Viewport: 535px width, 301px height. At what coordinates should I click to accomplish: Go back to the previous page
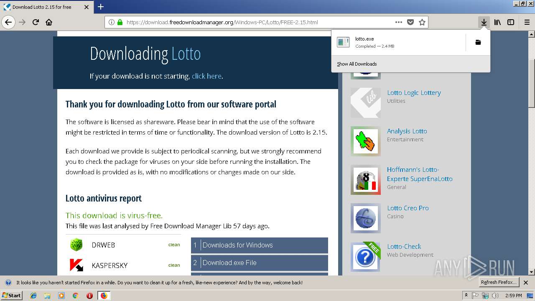tap(8, 22)
